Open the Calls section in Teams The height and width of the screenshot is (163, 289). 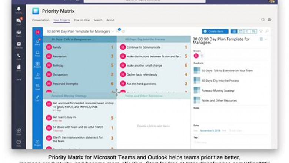[19, 56]
